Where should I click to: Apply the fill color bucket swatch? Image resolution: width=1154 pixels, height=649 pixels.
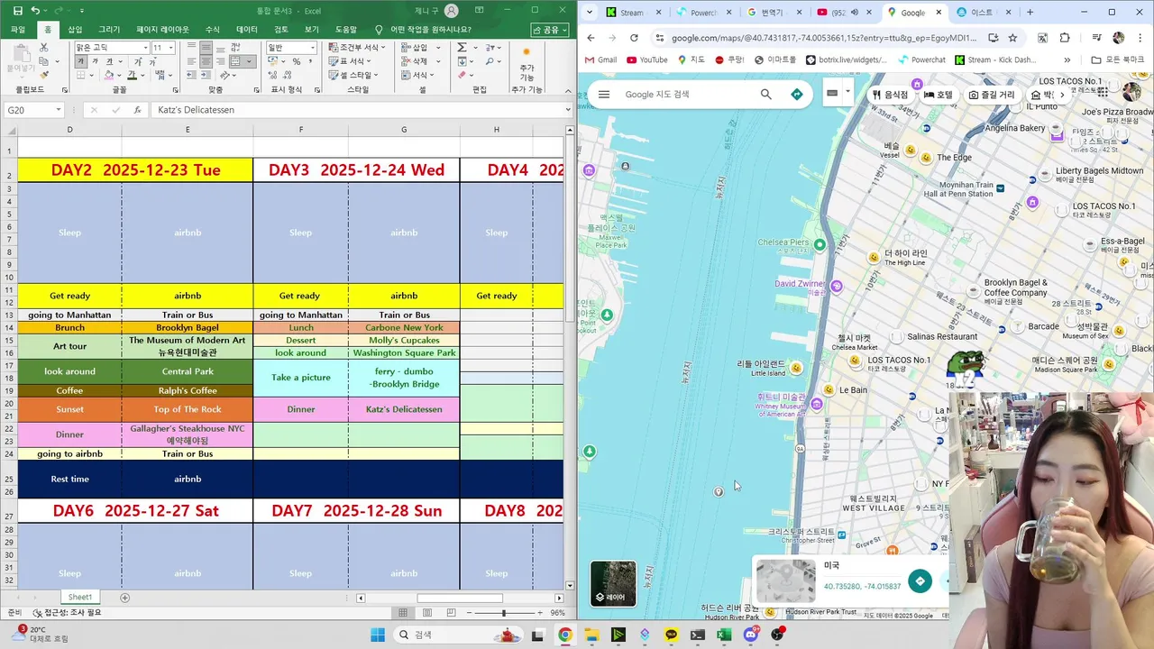point(108,75)
